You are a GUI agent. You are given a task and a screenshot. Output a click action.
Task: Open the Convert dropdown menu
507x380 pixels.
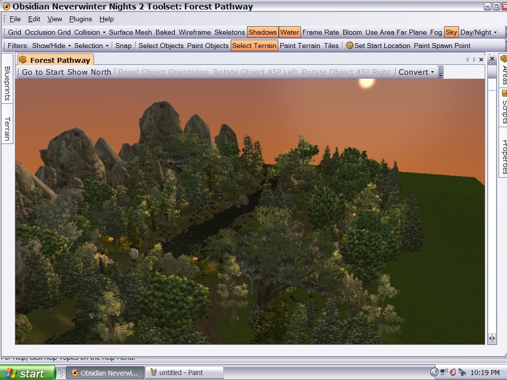416,72
